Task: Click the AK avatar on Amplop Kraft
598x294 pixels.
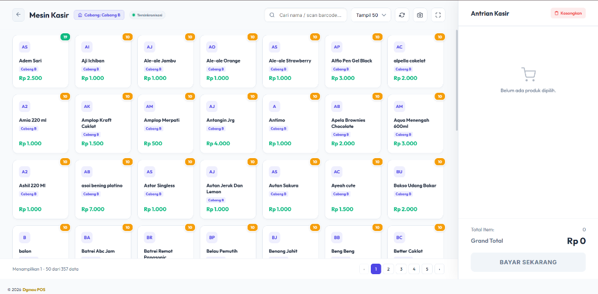Action: [87, 107]
